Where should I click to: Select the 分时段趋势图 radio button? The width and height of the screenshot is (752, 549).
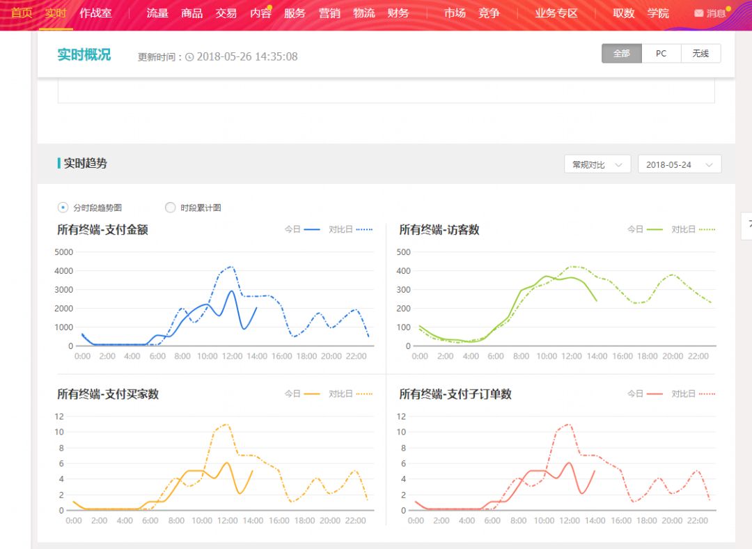pos(63,208)
